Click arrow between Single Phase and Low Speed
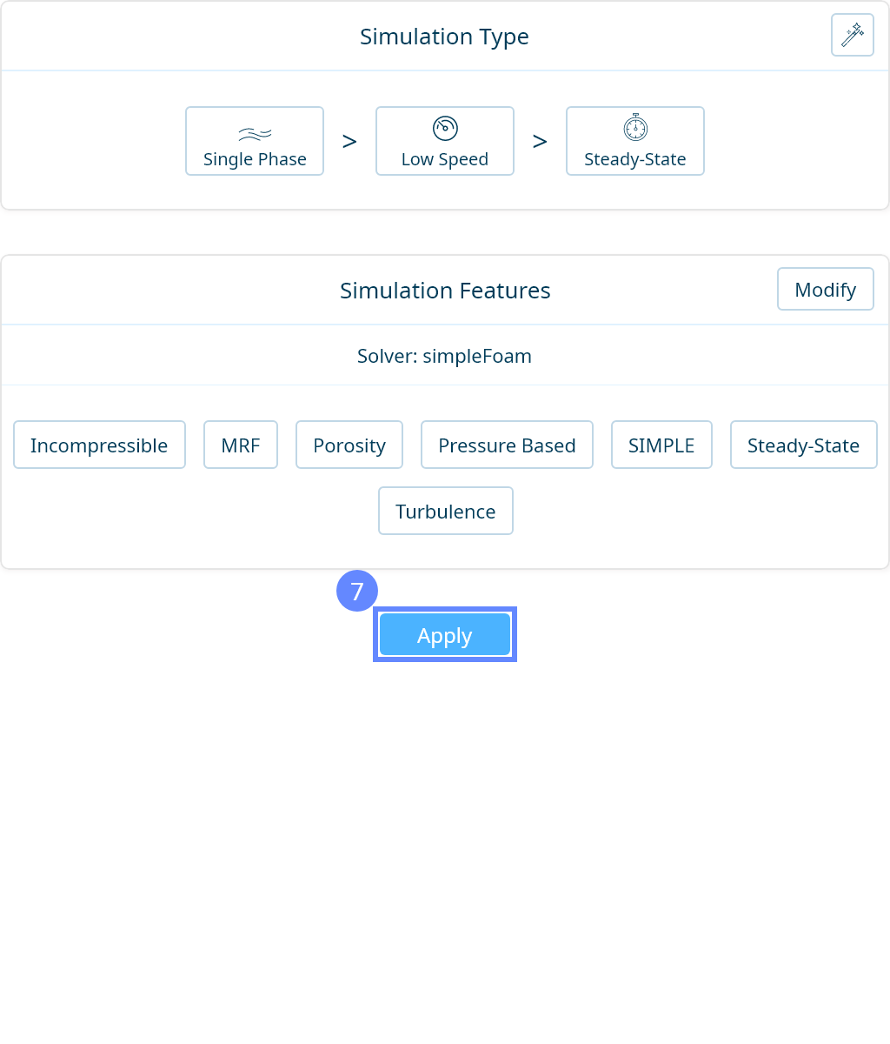Screen dimensions: 890x1044 349,141
